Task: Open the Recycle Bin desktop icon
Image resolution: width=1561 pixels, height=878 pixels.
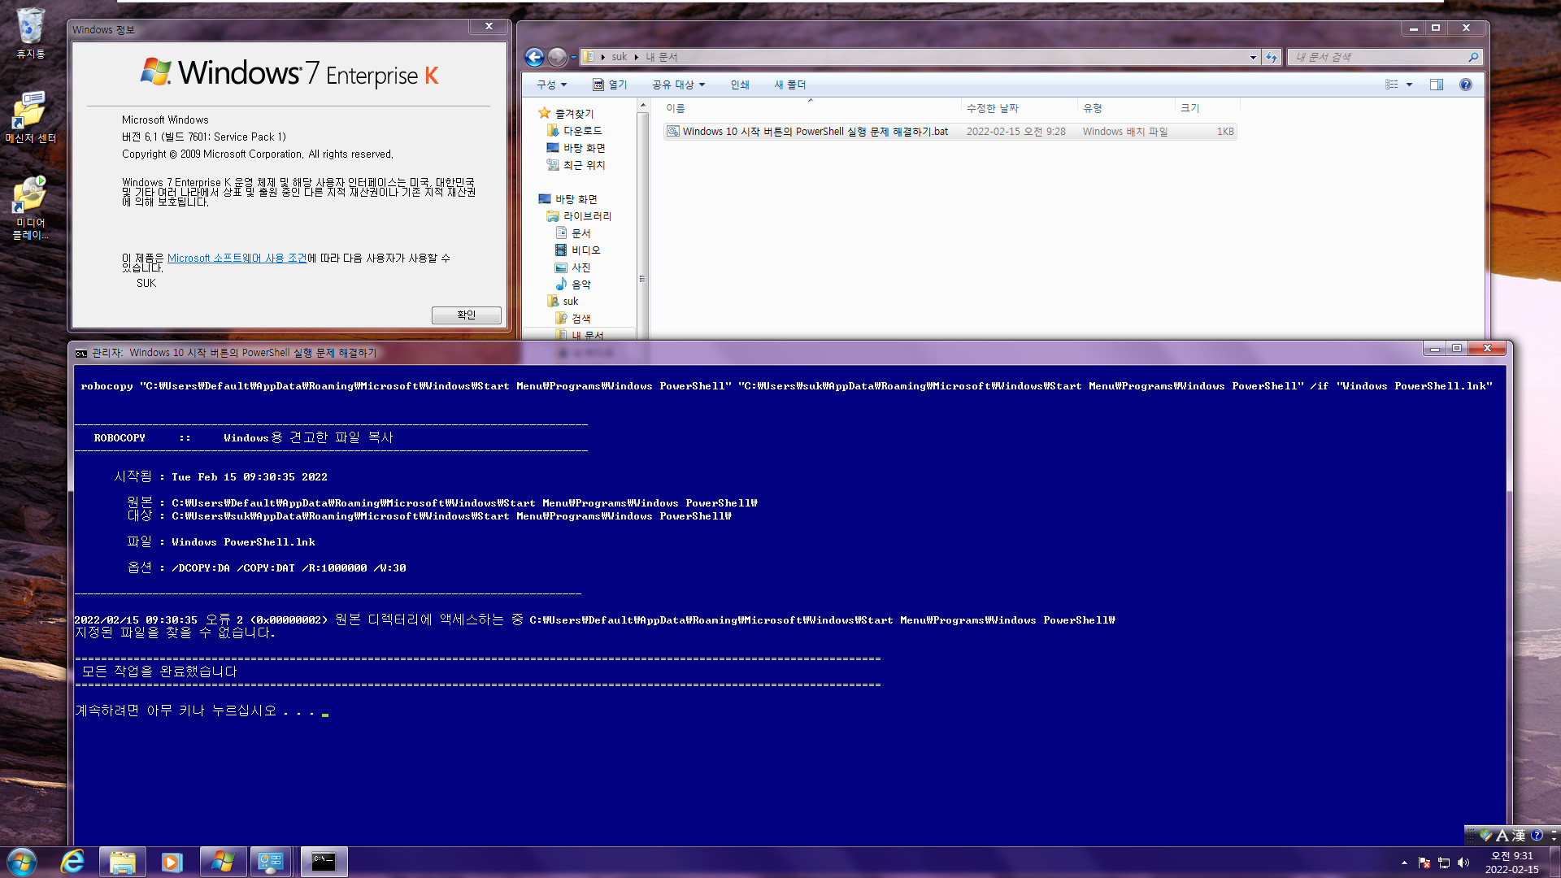Action: pos(30,33)
